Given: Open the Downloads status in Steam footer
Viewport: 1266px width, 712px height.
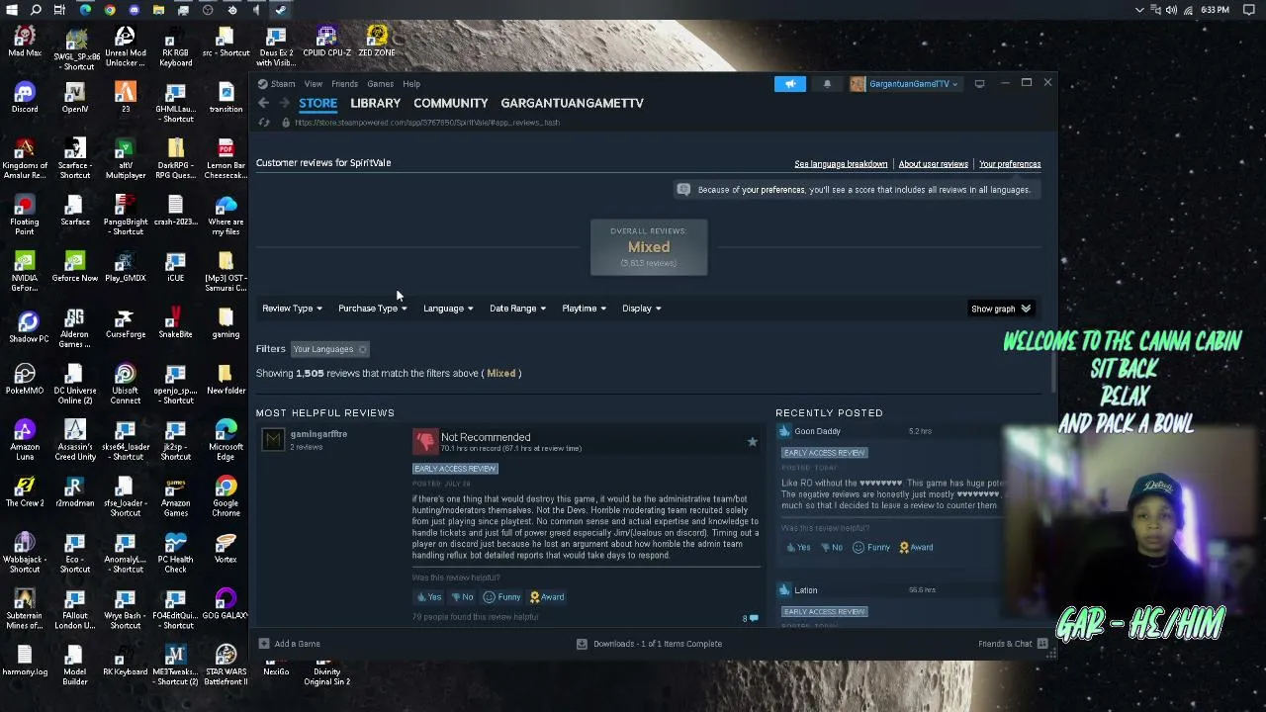Looking at the screenshot, I should pyautogui.click(x=649, y=644).
